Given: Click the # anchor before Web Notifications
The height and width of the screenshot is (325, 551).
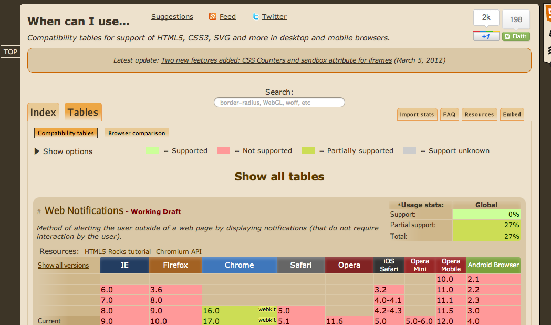Looking at the screenshot, I should tap(39, 211).
